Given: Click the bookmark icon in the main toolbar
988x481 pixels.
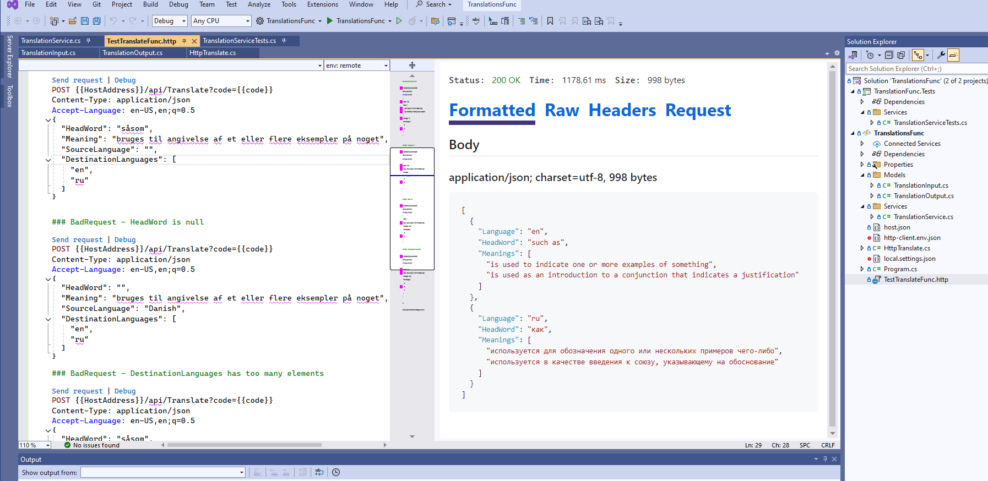Looking at the screenshot, I should (x=550, y=21).
